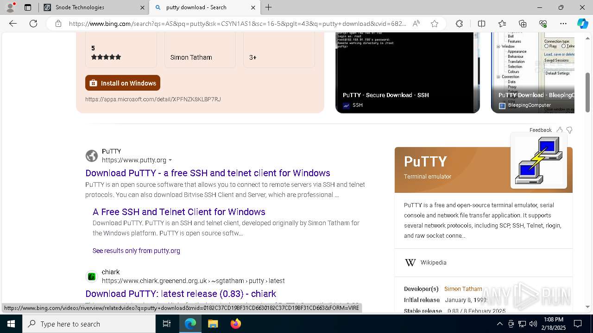Show hidden system tray icons
Image resolution: width=593 pixels, height=333 pixels.
[x=499, y=324]
